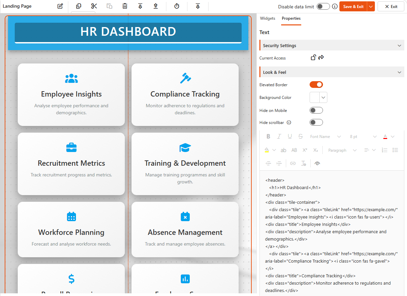Apply subscript formatting
407x296 pixels.
316,150
